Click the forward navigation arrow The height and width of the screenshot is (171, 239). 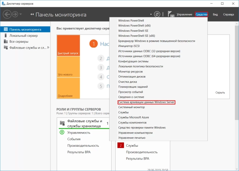click(x=15, y=14)
